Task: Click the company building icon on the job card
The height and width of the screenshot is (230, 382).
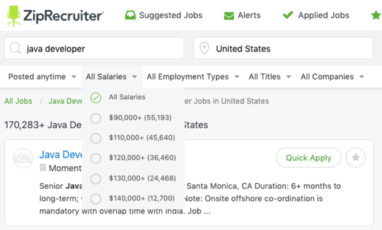Action: 23,158
